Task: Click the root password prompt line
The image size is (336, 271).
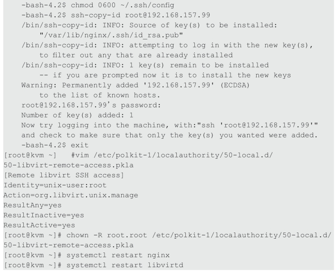Action: point(91,105)
